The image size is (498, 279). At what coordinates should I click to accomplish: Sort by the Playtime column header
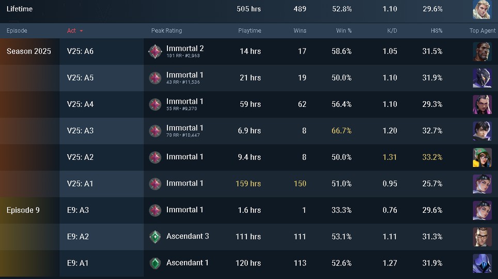(250, 31)
